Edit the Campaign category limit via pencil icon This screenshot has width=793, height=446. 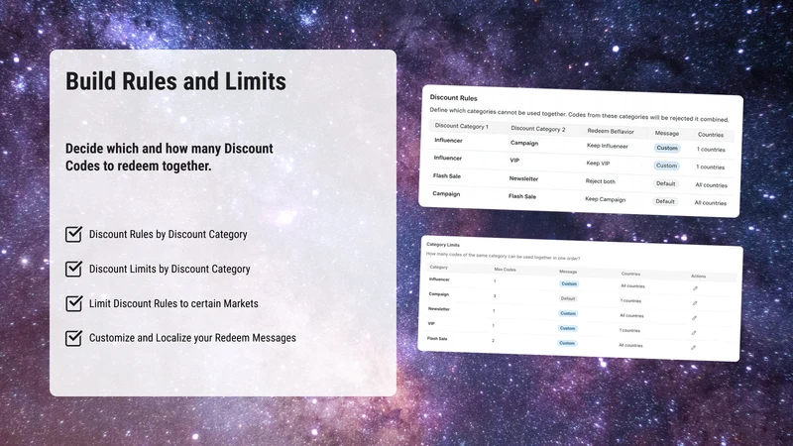click(x=695, y=303)
